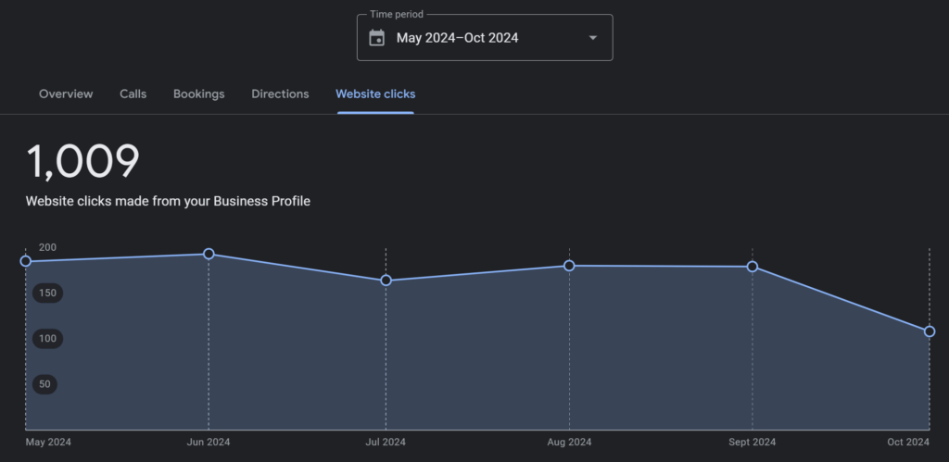Select the Website clicks tab
The width and height of the screenshot is (949, 462).
[375, 94]
